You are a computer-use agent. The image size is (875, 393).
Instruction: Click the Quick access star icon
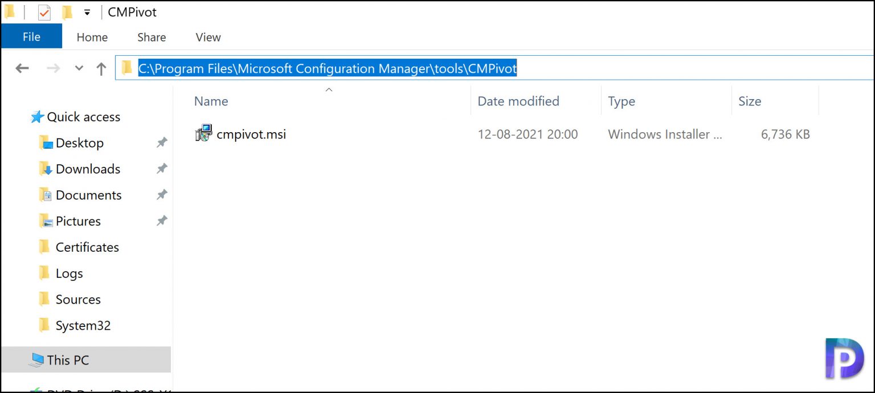point(37,117)
